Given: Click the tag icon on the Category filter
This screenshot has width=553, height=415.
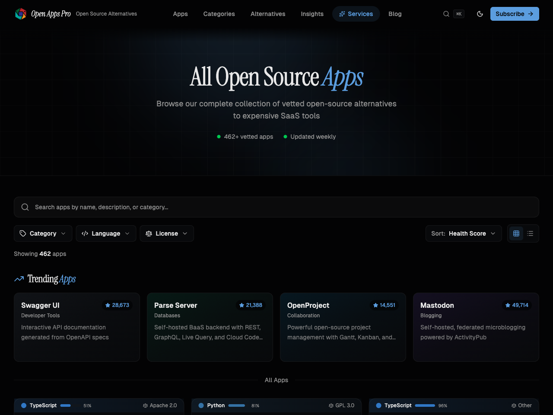Looking at the screenshot, I should [23, 233].
